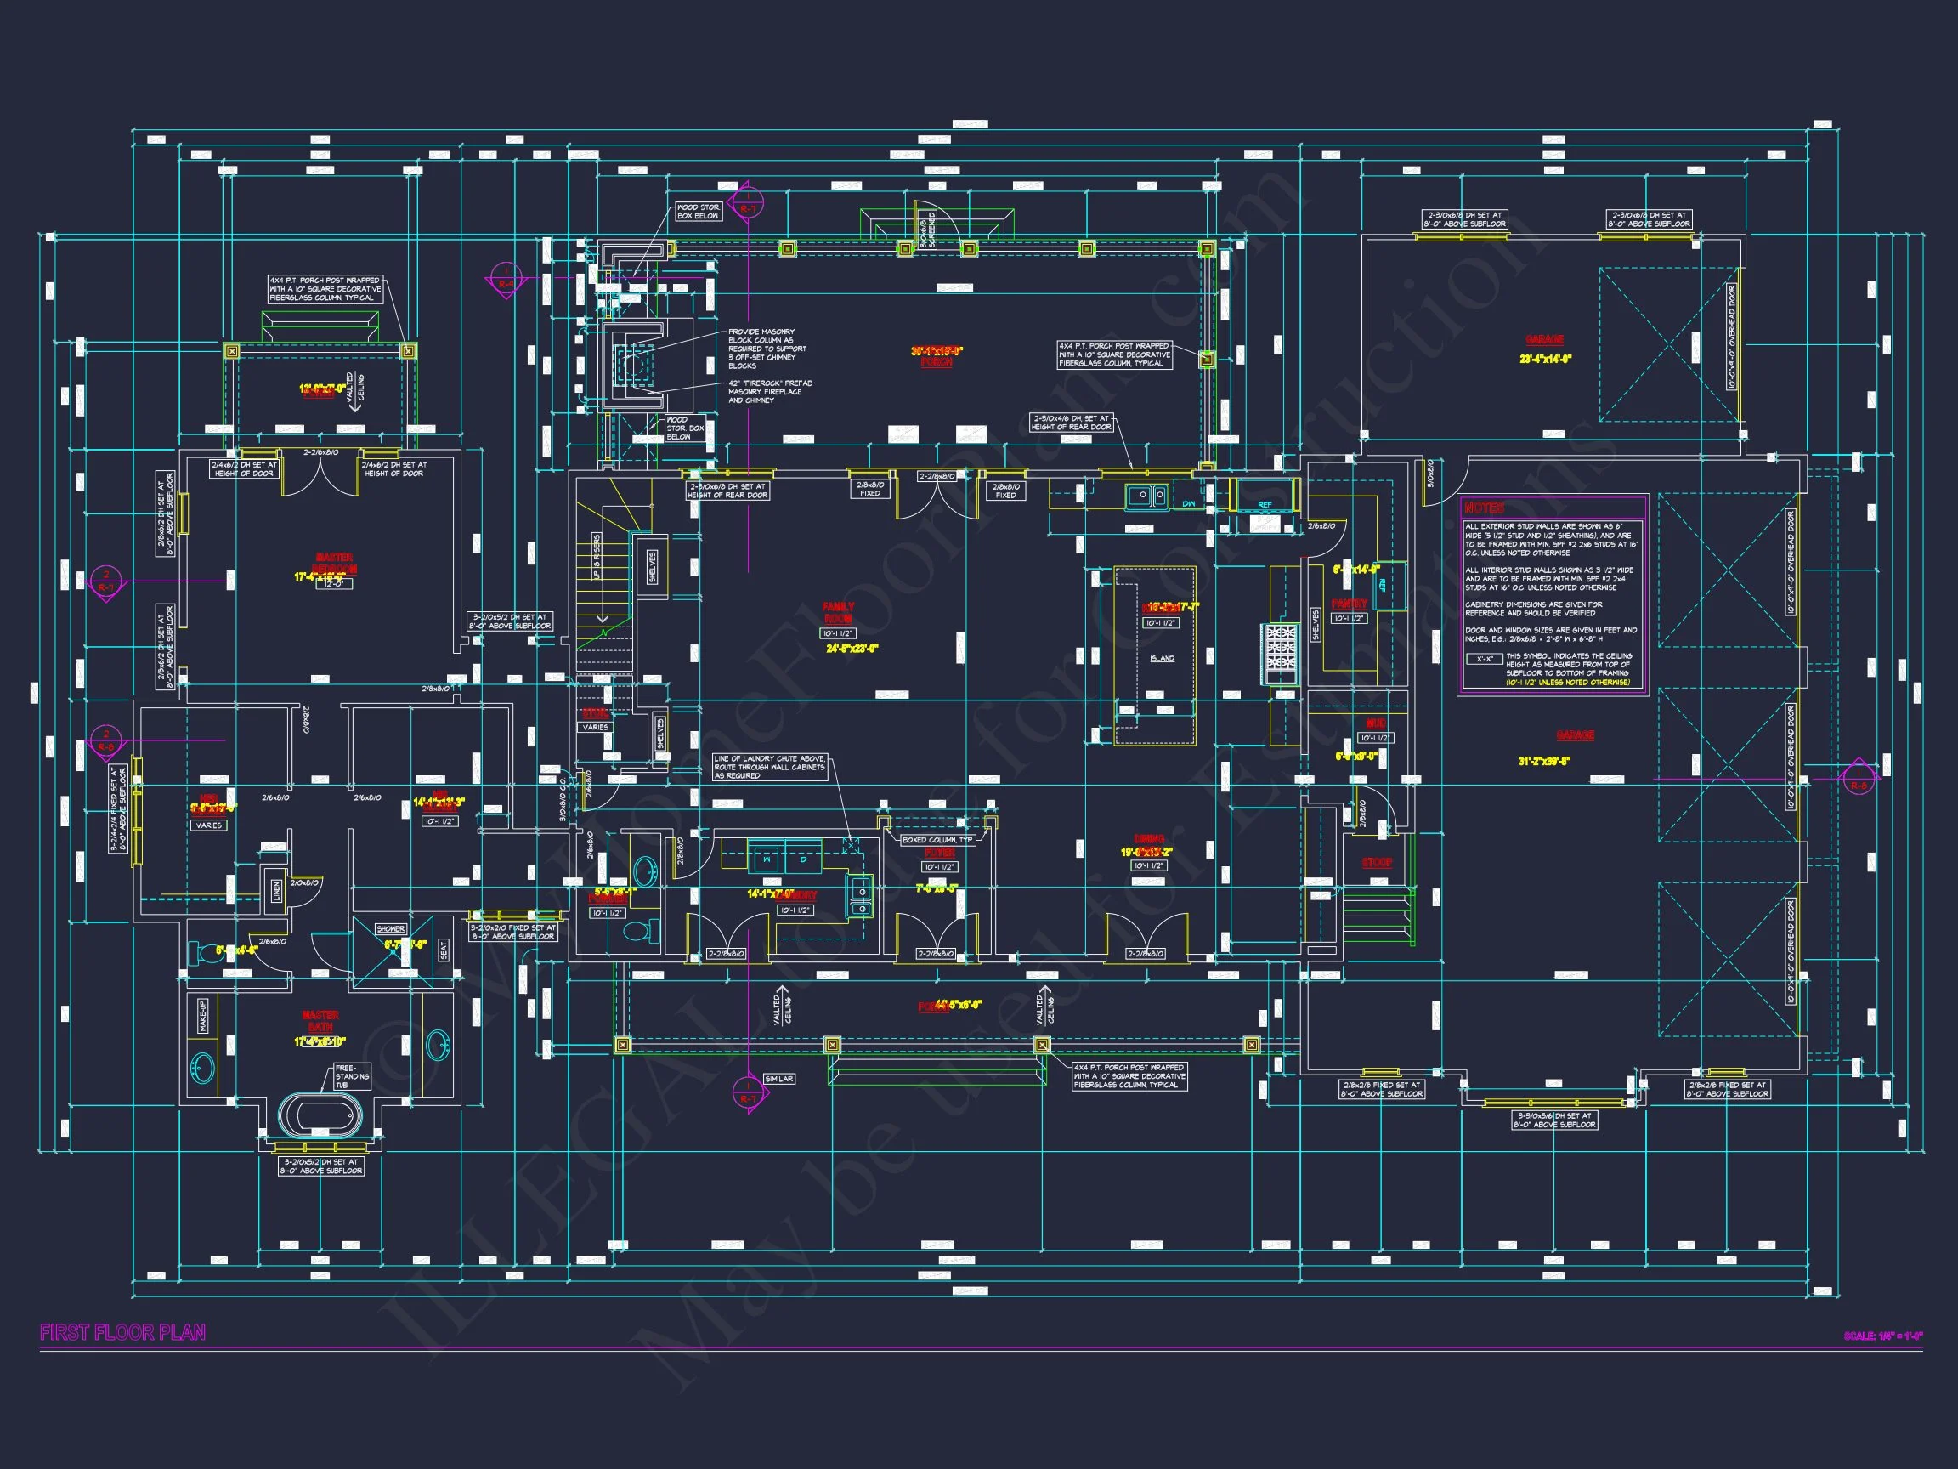Click the free-standing bathtub symbol in master bath
This screenshot has width=1958, height=1469.
coord(320,1116)
